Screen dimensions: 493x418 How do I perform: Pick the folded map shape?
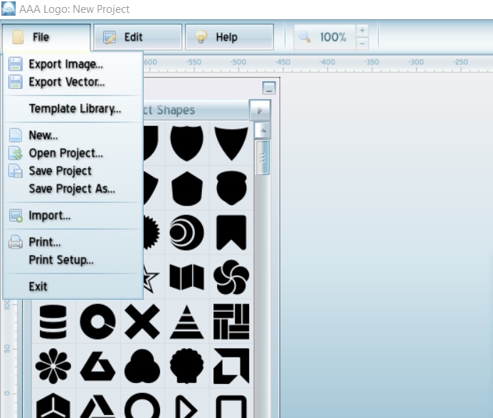click(x=186, y=277)
